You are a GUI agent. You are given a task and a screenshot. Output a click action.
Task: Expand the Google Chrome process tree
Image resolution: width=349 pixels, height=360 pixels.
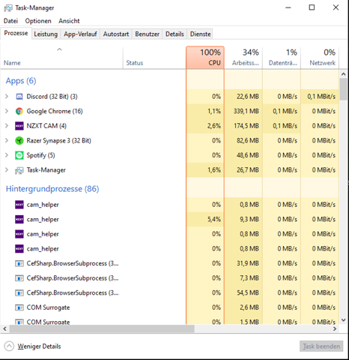[x=7, y=111]
